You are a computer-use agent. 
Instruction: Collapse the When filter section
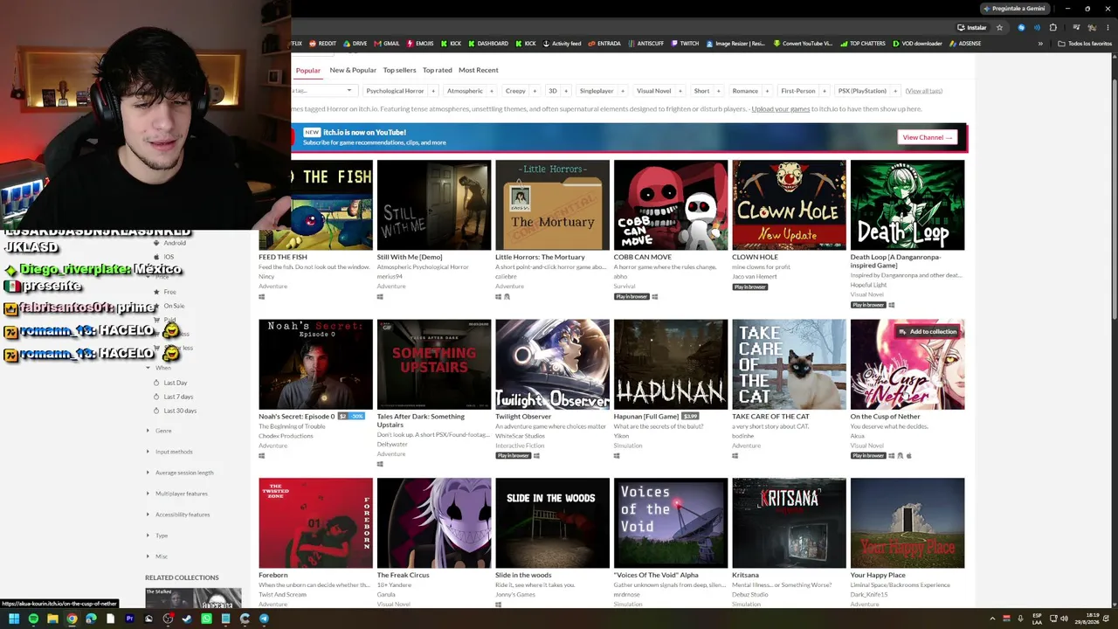point(162,368)
